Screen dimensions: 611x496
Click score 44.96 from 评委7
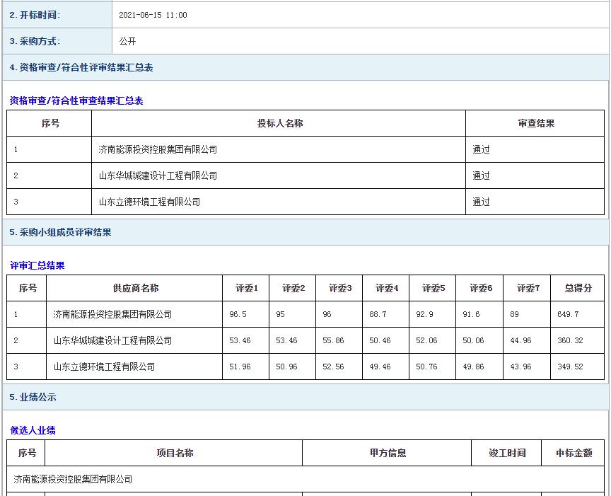(x=520, y=340)
